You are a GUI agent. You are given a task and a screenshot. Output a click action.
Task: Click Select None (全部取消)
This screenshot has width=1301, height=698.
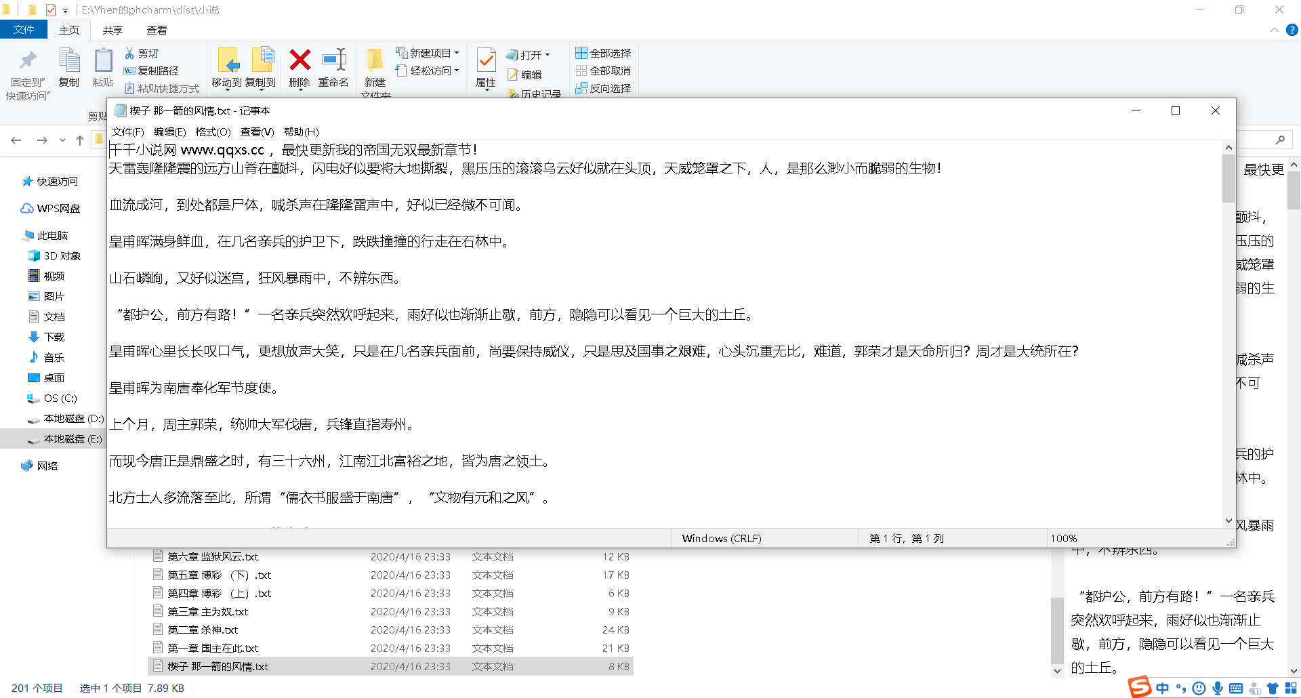tap(603, 70)
